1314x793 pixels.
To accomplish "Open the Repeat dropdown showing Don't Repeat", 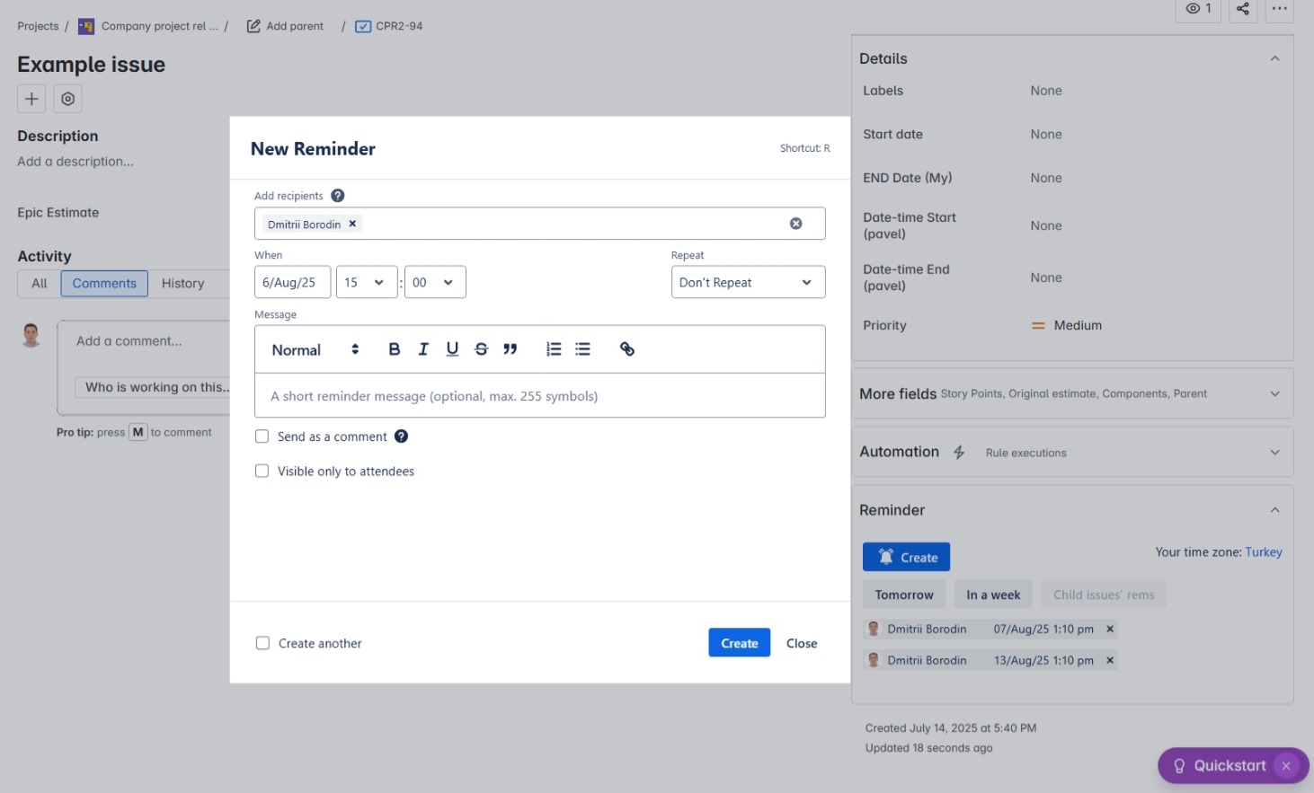I will 747,282.
